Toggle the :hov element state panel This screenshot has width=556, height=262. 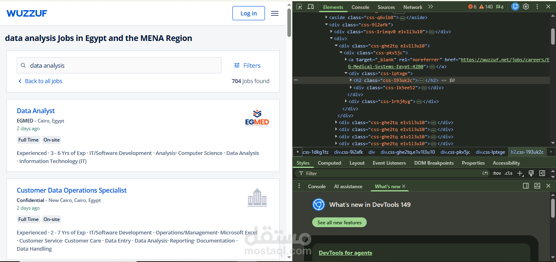click(497, 173)
